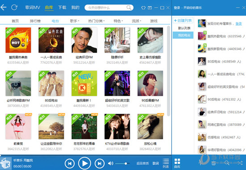This screenshot has height=170, width=246.
Task: Select 90后电台 (4761302 人) row
Action: [x=221, y=99]
